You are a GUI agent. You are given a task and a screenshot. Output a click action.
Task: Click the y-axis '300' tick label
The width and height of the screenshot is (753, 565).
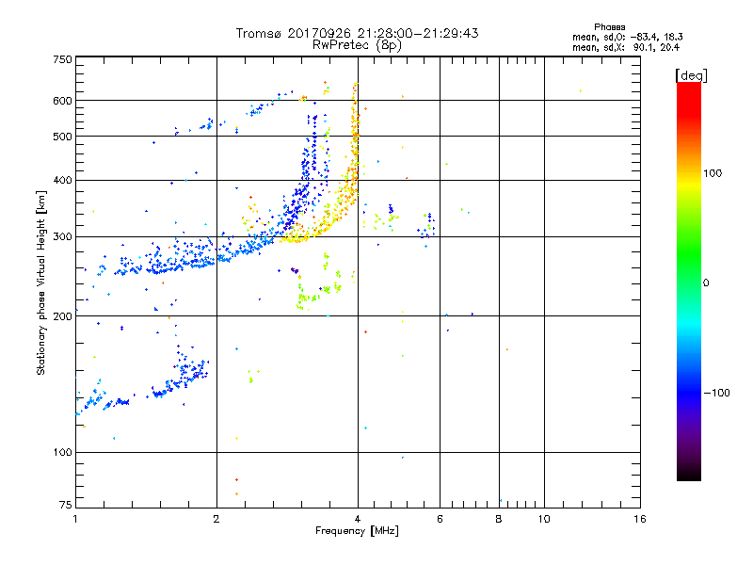pos(62,237)
